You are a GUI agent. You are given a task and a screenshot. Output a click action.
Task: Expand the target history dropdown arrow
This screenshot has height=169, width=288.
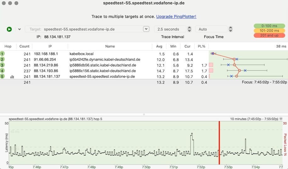click(146, 29)
